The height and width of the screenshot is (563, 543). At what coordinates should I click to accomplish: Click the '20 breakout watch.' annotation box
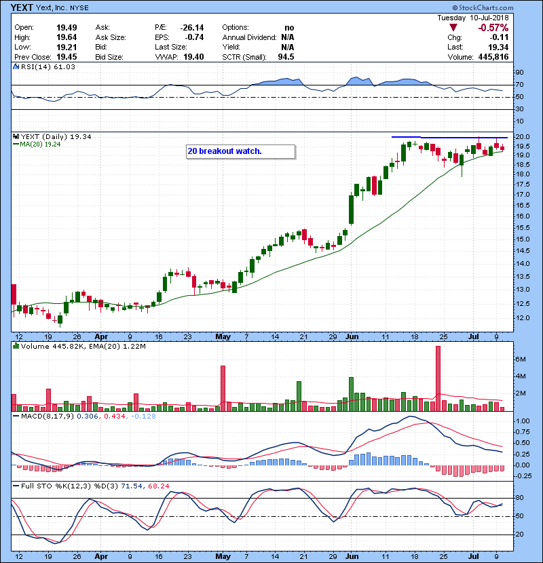coord(241,151)
